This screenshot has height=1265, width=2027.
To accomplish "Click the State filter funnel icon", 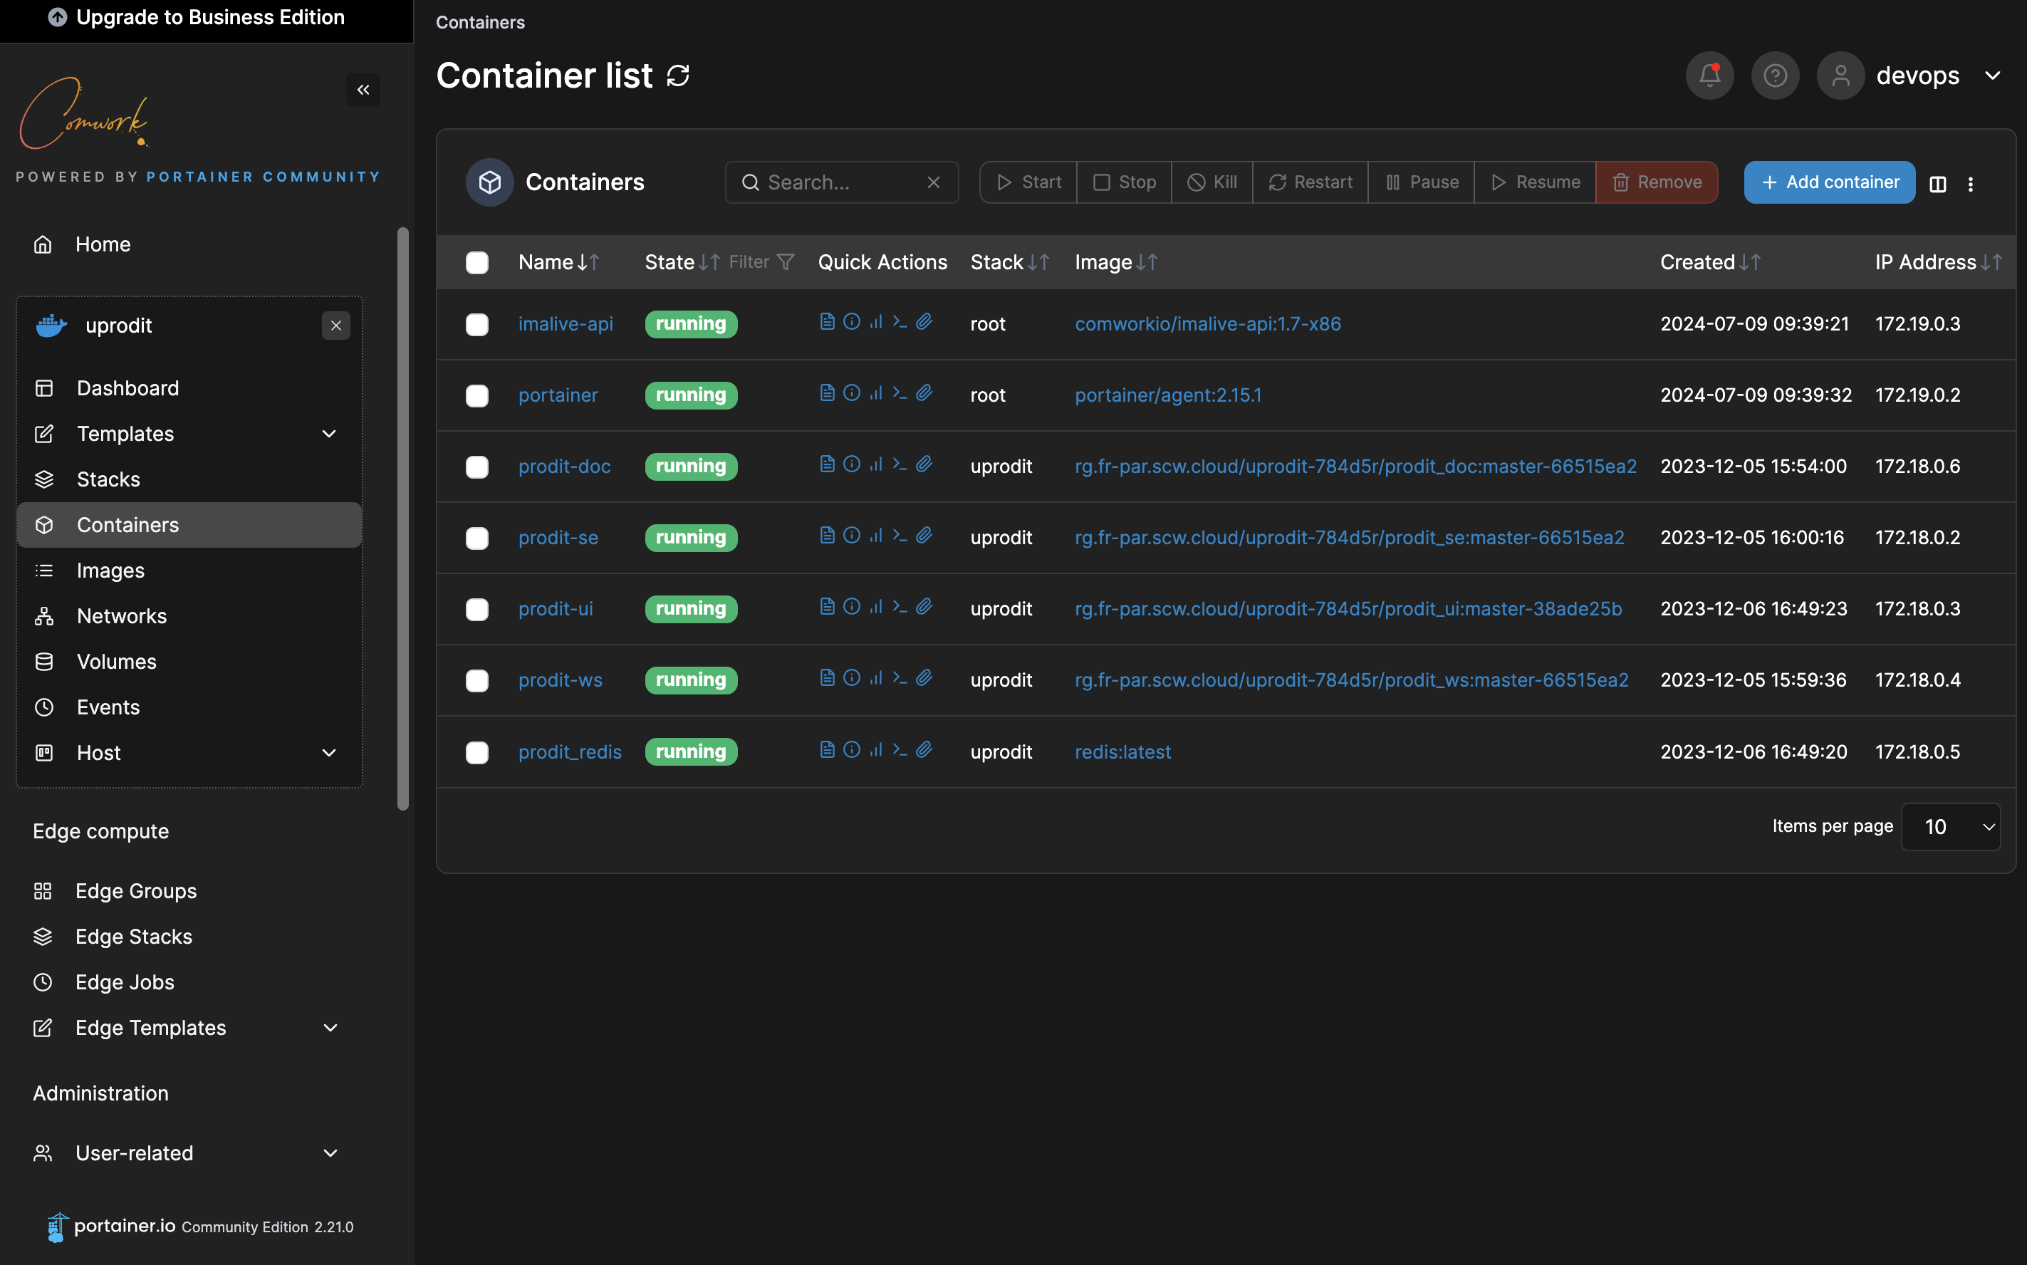I will 786,263.
